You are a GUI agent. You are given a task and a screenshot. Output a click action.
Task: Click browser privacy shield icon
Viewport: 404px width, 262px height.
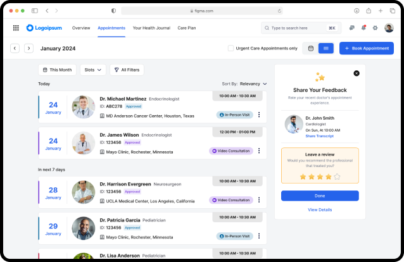tap(113, 11)
